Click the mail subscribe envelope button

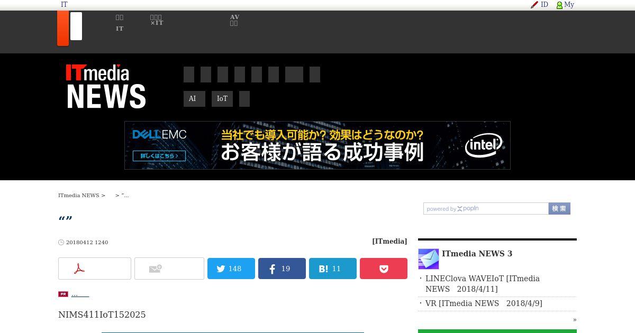(169, 269)
